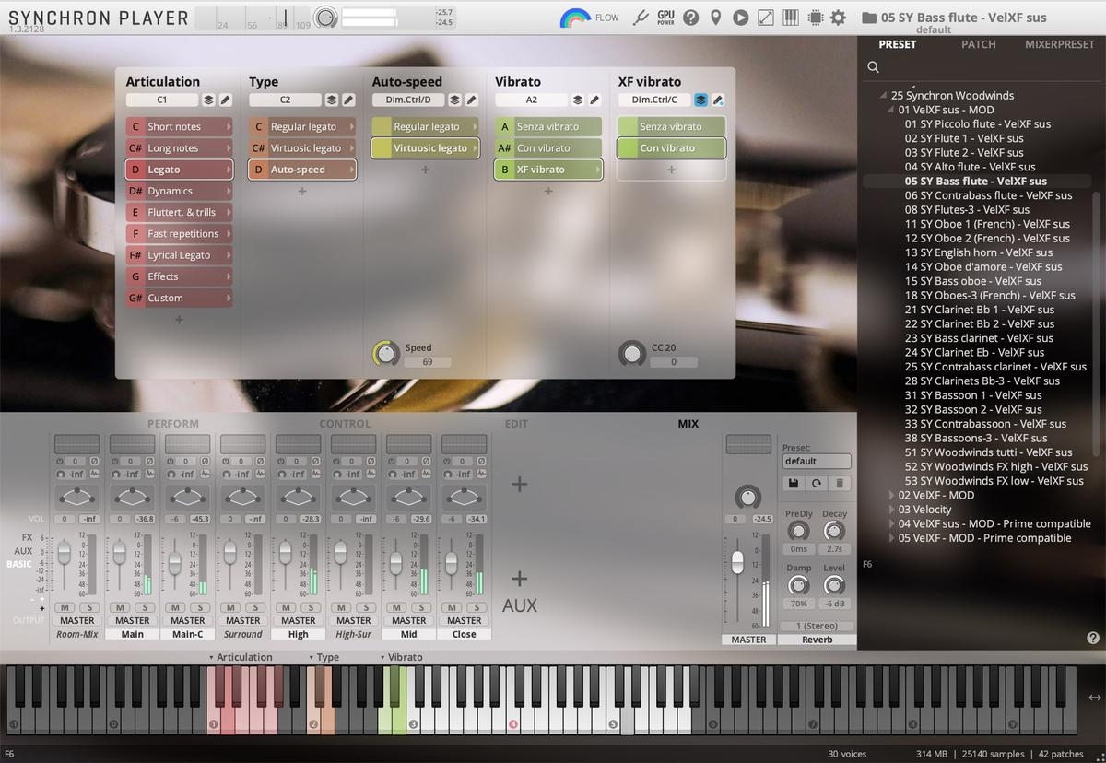The image size is (1106, 763).
Task: Select the Fast repetitions articulation
Action: tap(182, 234)
